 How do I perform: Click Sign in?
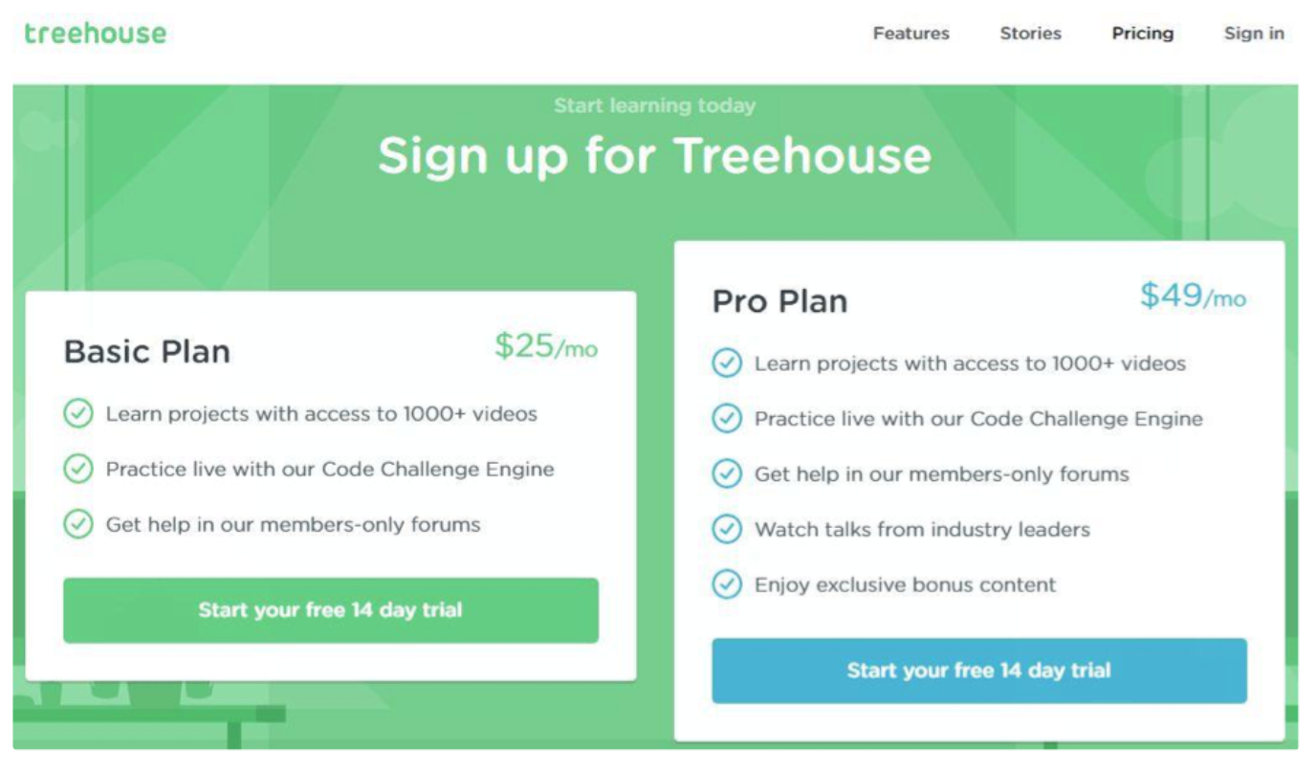(1254, 33)
